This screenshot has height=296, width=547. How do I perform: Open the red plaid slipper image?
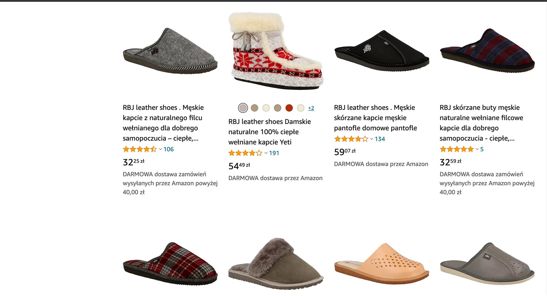coord(170,264)
